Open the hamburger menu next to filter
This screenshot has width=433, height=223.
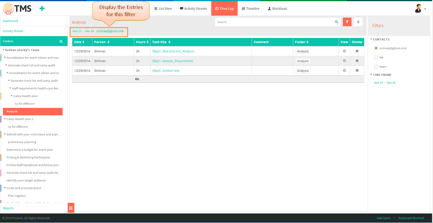coord(358,22)
